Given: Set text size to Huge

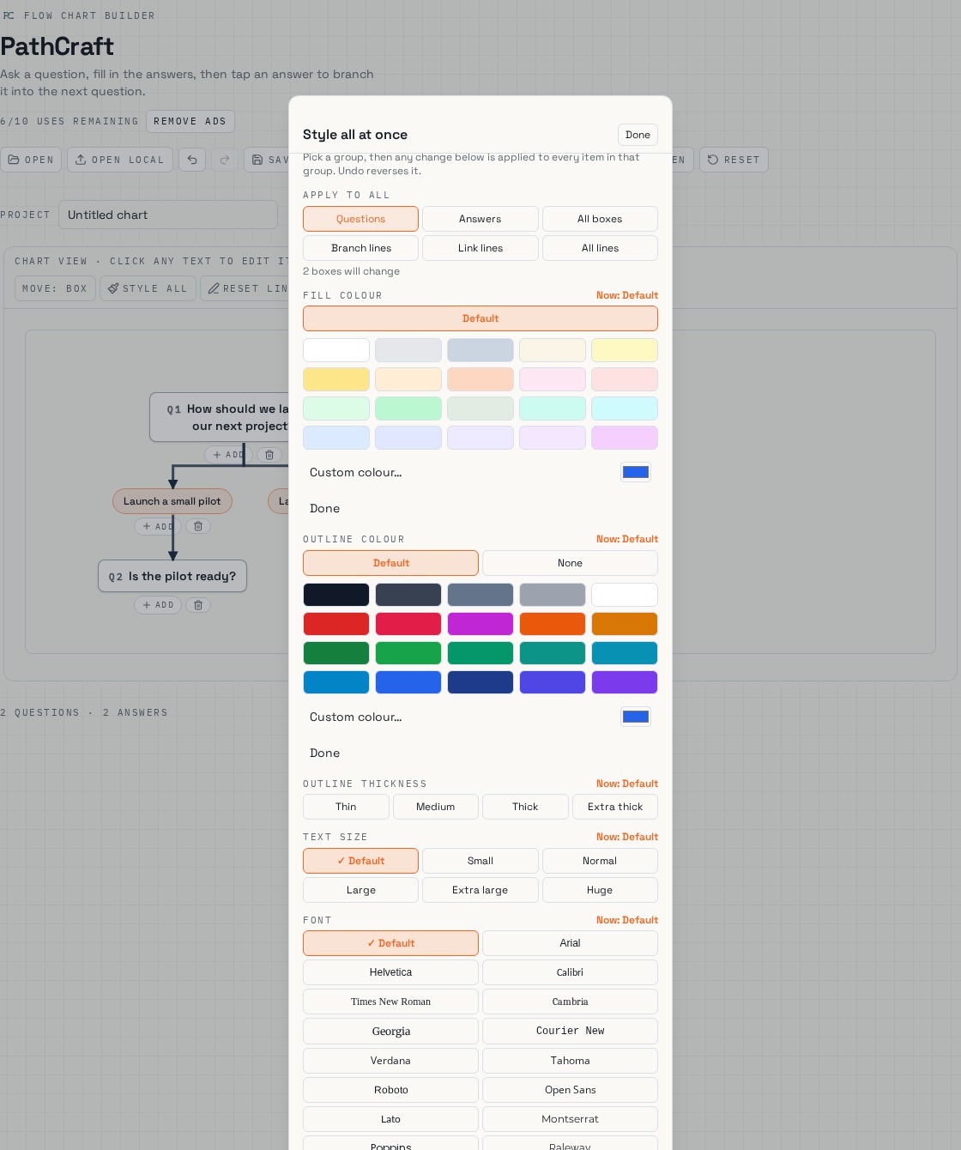Looking at the screenshot, I should coord(600,890).
